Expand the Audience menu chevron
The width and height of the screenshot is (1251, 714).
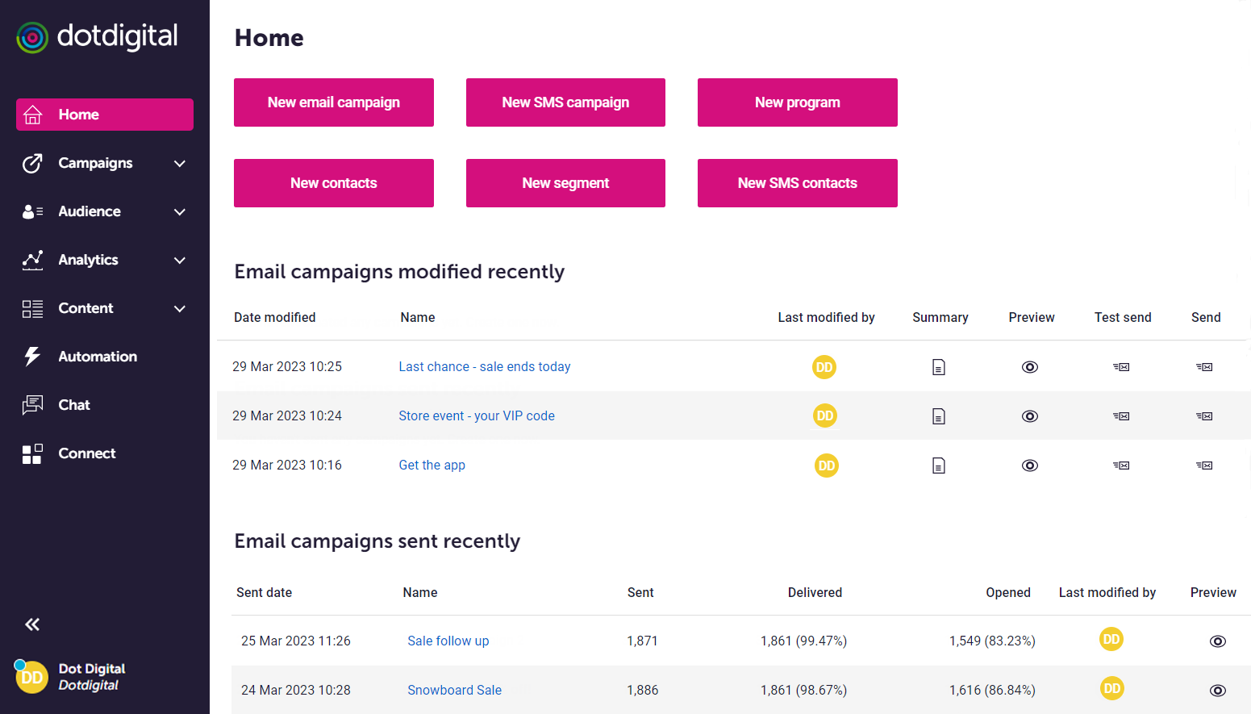pos(180,212)
